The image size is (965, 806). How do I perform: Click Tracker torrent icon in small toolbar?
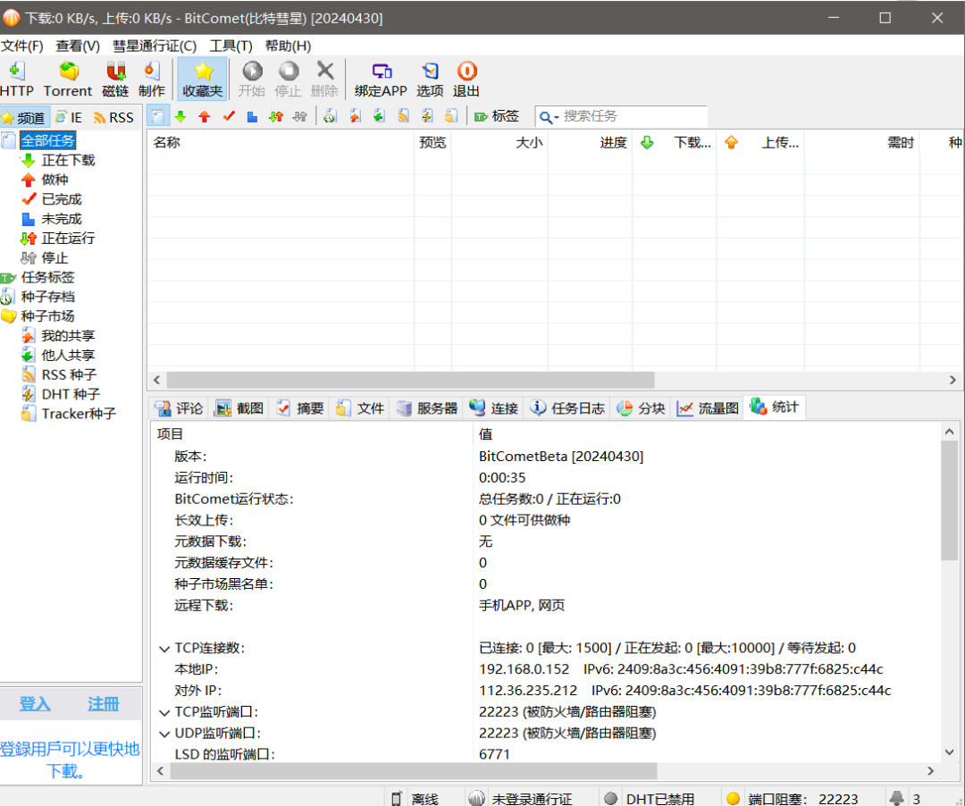(451, 116)
